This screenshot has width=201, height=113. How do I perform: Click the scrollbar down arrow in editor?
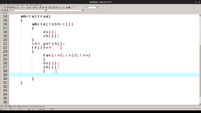200,104
